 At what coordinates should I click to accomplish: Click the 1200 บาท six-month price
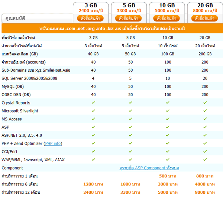pos(93,184)
